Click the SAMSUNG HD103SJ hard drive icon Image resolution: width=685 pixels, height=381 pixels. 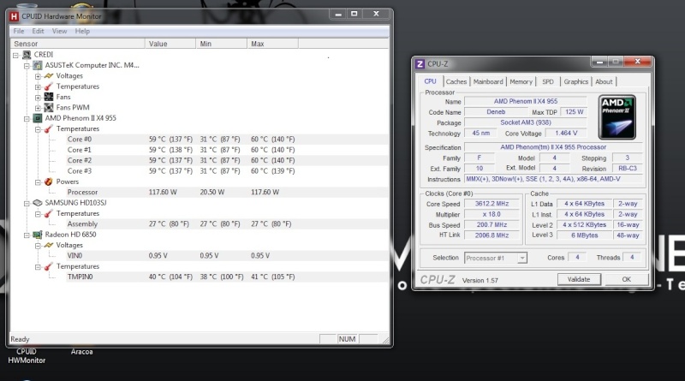(38, 203)
